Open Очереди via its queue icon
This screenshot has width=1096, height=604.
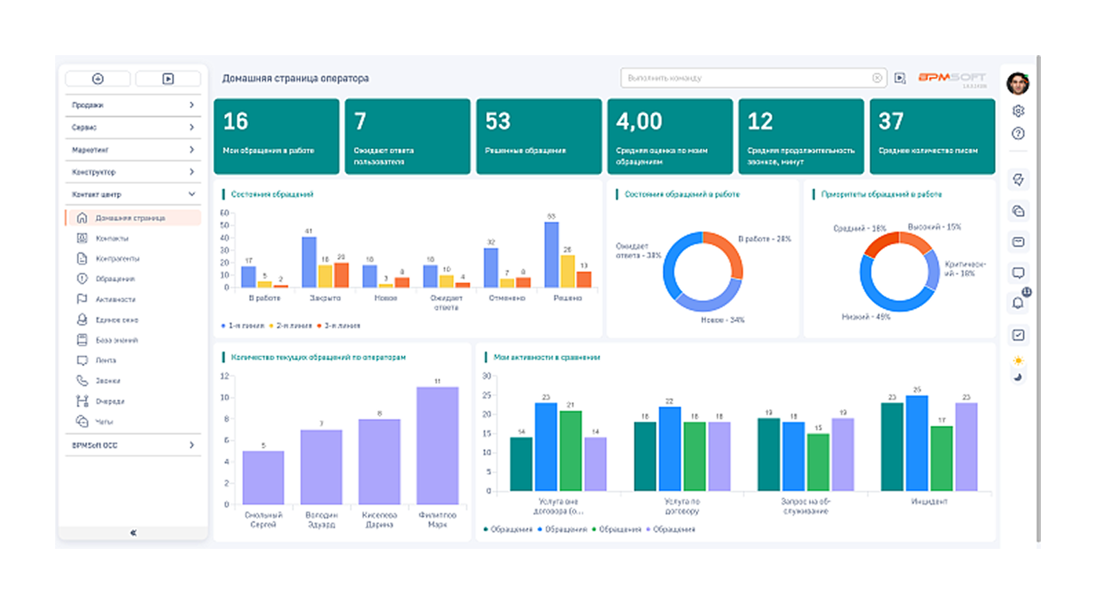coord(82,401)
